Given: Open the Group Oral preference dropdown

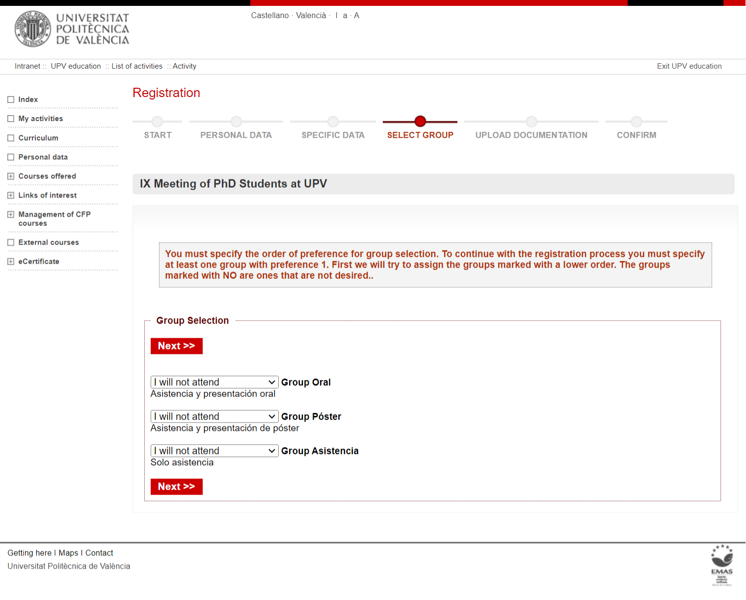Looking at the screenshot, I should click(214, 382).
